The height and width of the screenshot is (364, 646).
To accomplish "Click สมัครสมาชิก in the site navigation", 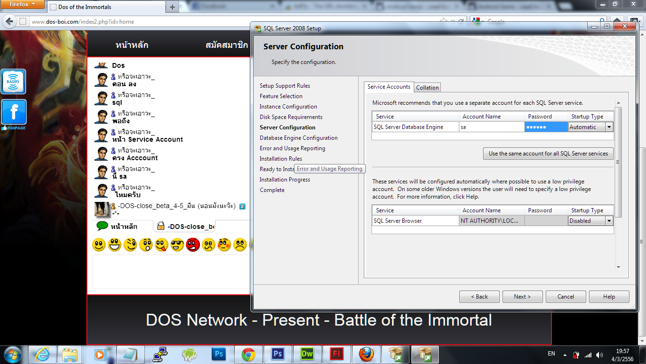I will click(x=227, y=45).
